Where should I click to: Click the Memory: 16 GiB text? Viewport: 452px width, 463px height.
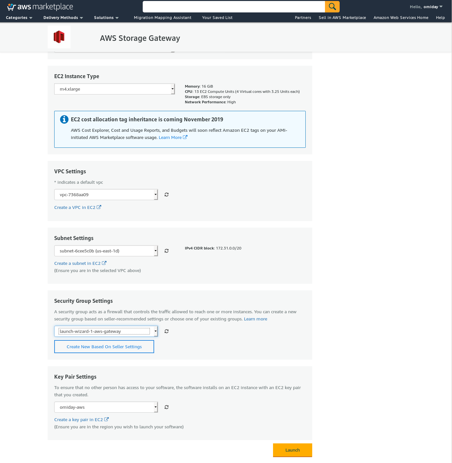point(199,86)
